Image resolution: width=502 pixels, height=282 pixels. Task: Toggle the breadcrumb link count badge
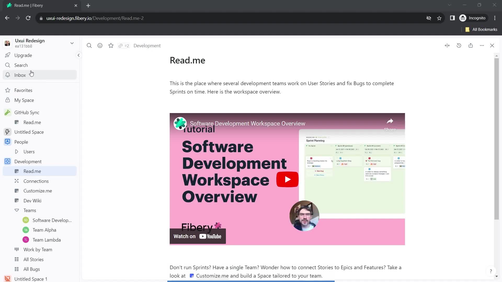pyautogui.click(x=124, y=45)
